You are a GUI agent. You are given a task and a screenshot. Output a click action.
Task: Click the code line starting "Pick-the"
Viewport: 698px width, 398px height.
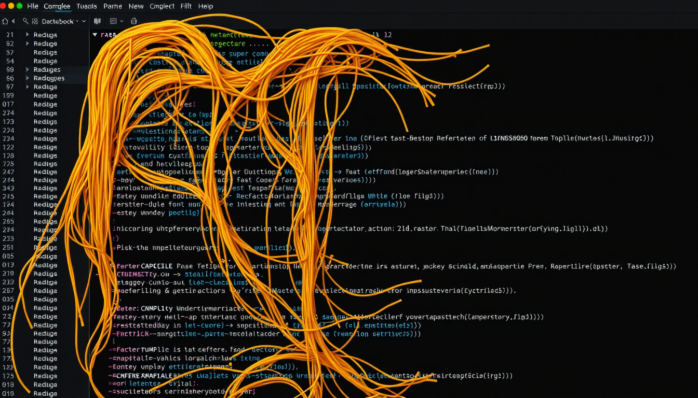pos(205,248)
